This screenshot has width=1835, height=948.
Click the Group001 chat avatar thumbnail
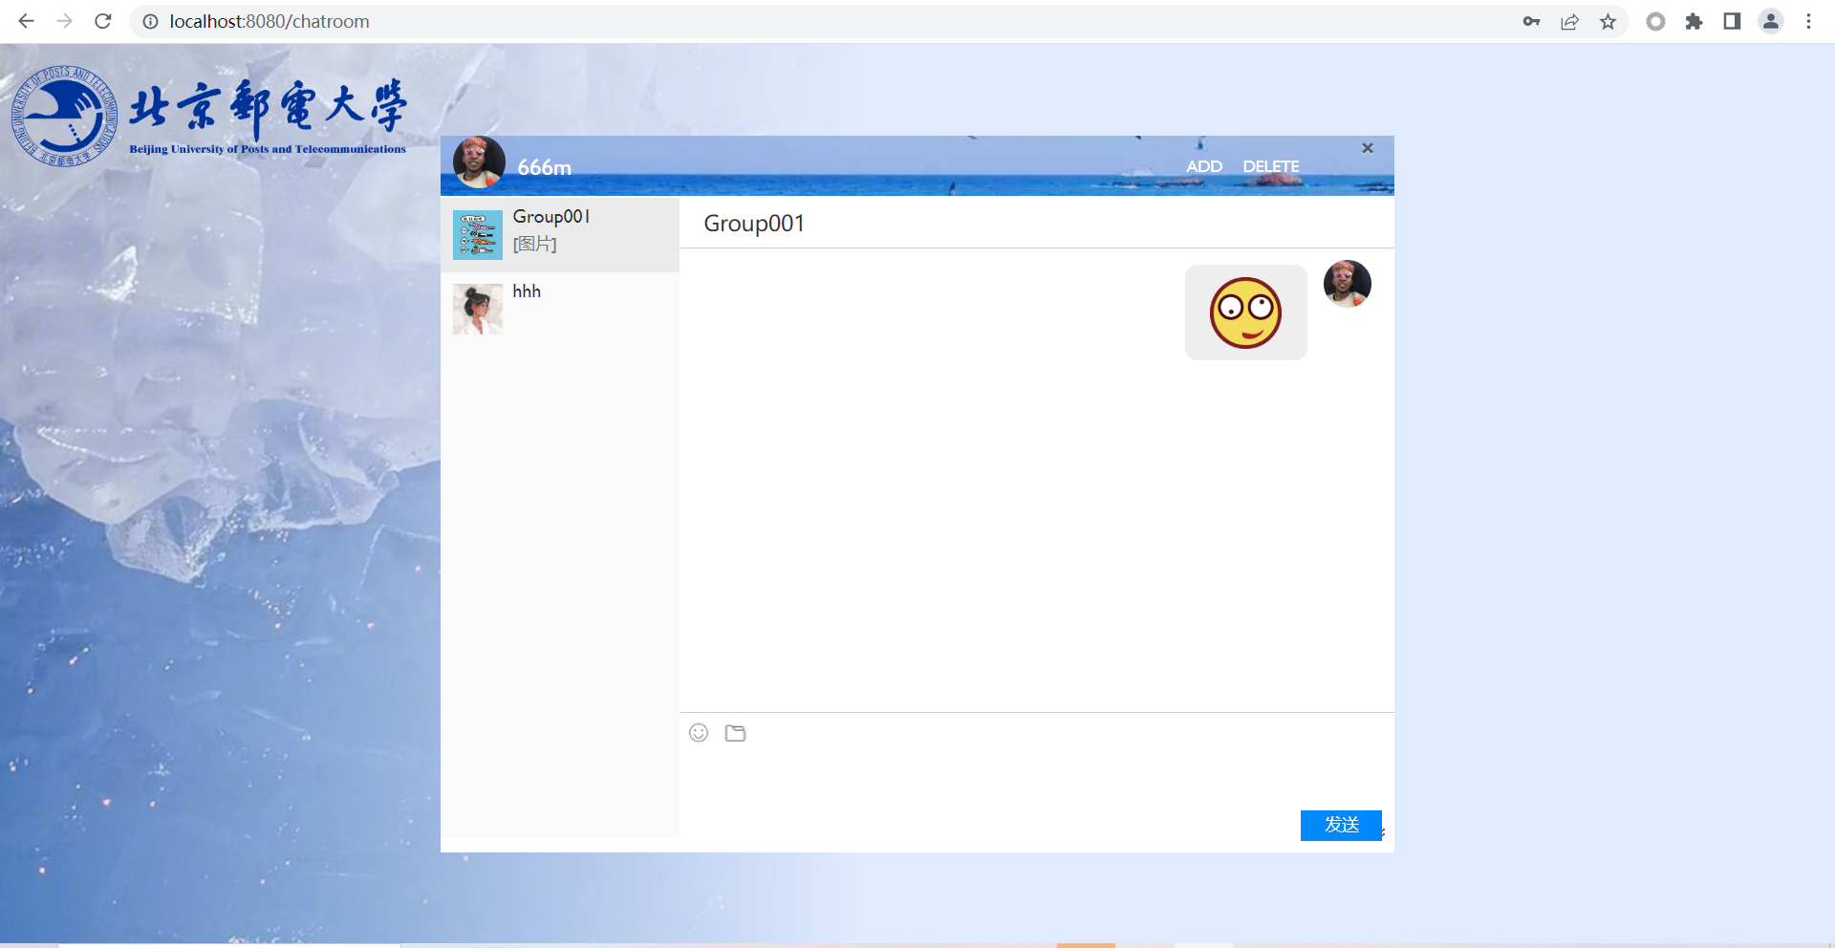point(478,235)
